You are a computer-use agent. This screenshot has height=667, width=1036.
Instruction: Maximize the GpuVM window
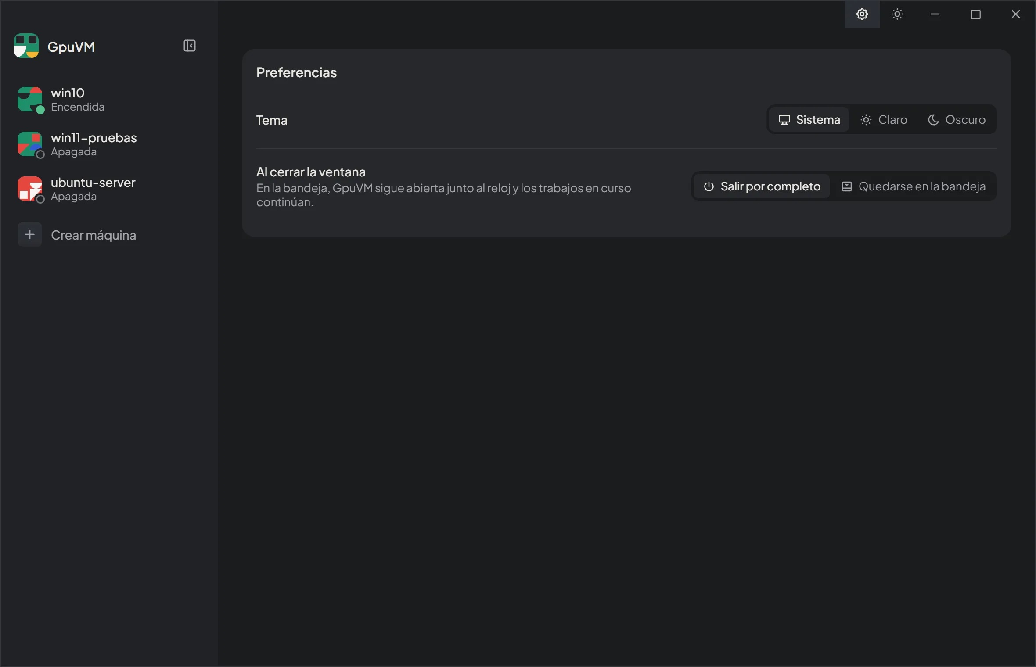pyautogui.click(x=975, y=14)
